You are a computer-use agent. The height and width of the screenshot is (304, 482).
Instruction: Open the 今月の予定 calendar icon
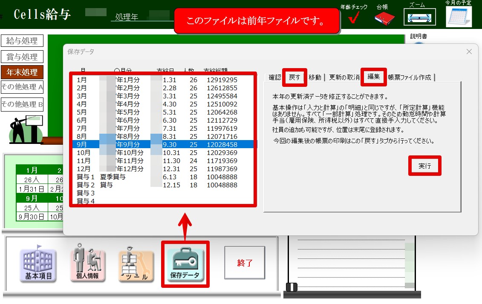pyautogui.click(x=459, y=17)
